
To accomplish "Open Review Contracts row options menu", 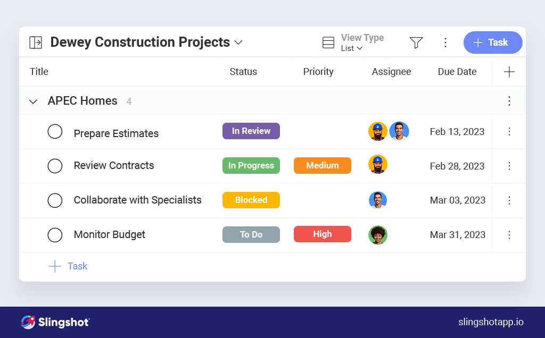I will pos(509,166).
